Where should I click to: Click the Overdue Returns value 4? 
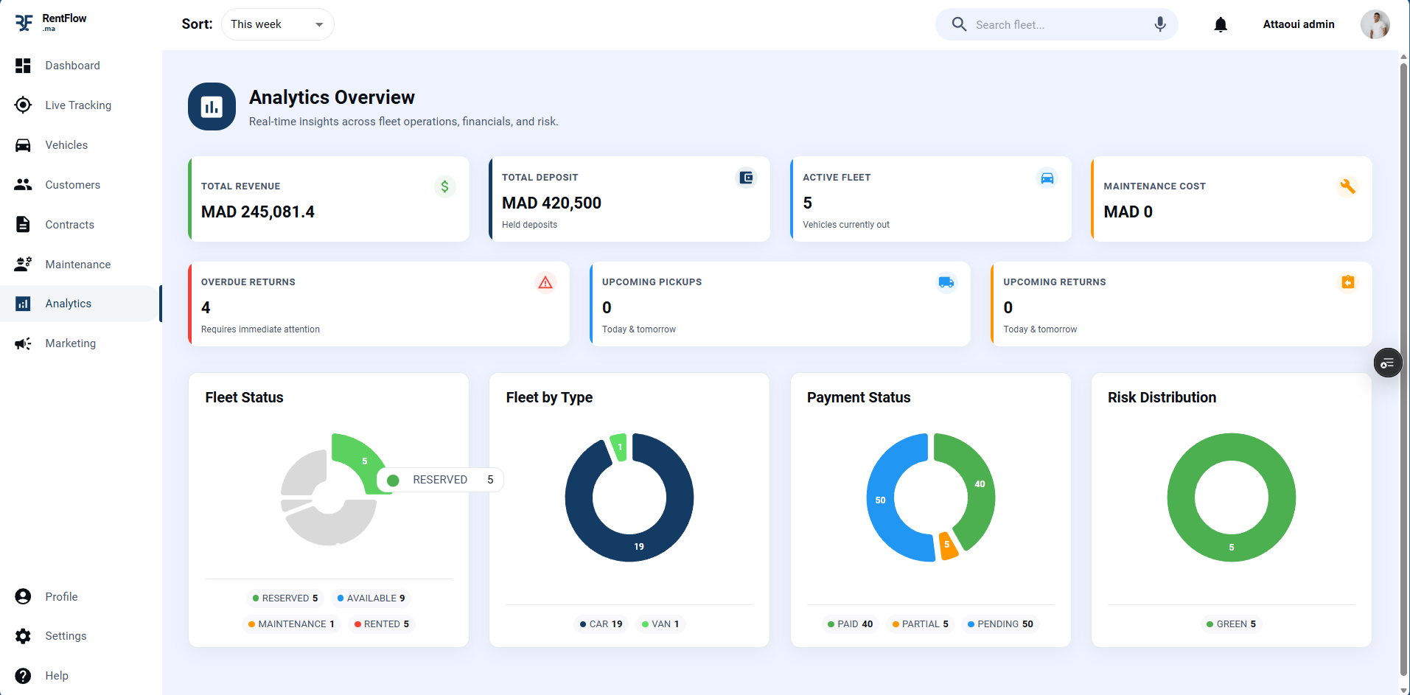pos(206,307)
